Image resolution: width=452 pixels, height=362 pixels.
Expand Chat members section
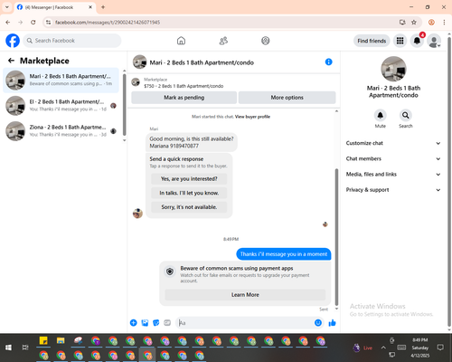coord(393,158)
